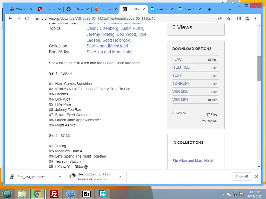Image resolution: width=266 pixels, height=199 pixels.
Task: Click the forward navigation arrow
Action: tap(19, 18)
